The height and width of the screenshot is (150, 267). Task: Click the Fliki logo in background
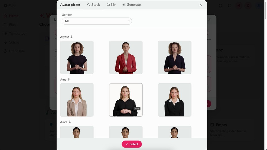pyautogui.click(x=10, y=6)
